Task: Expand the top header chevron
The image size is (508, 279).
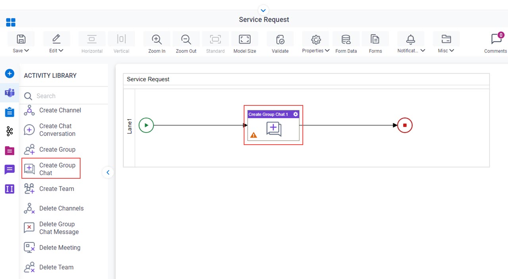Action: point(263,10)
